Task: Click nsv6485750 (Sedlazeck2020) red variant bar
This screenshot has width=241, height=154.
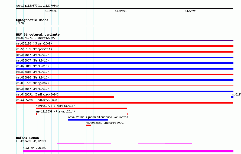Action: [125, 103]
